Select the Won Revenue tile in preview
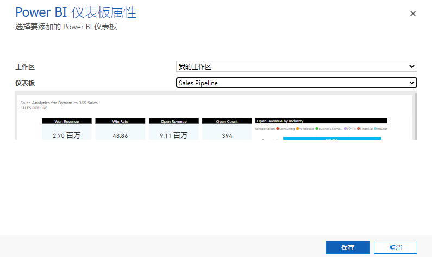This screenshot has width=432, height=257. [67, 129]
